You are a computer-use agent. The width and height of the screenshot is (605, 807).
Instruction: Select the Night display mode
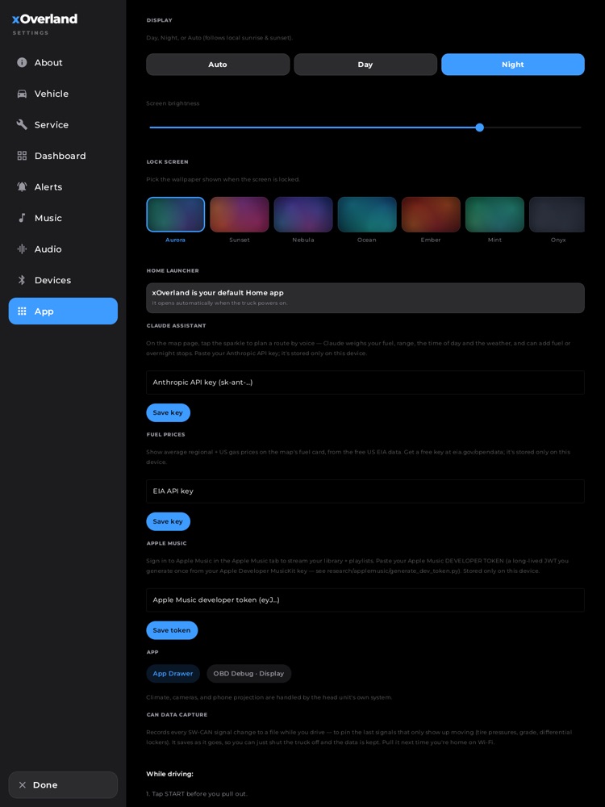coord(513,65)
